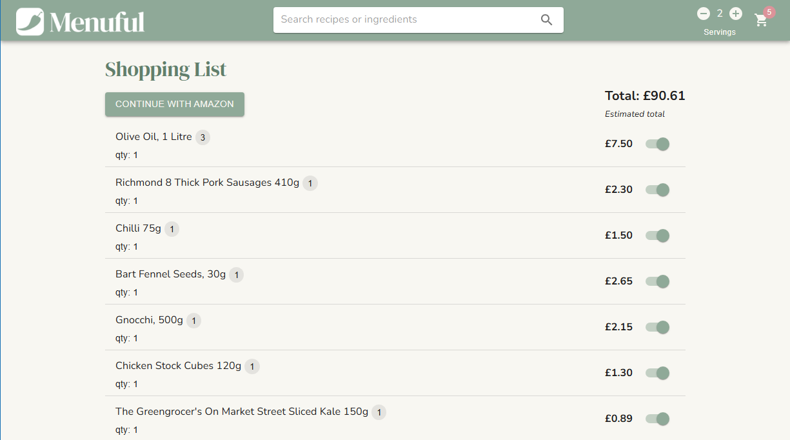
Task: Toggle off Olive Oil, 1 Litre
Action: pos(658,144)
